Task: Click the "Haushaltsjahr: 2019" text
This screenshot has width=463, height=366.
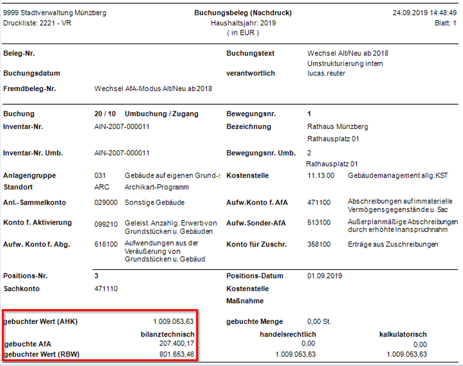Action: pos(243,23)
